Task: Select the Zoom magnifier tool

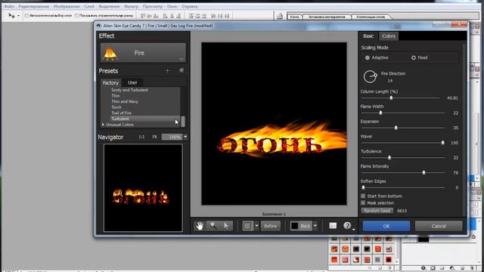Action: pyautogui.click(x=213, y=226)
